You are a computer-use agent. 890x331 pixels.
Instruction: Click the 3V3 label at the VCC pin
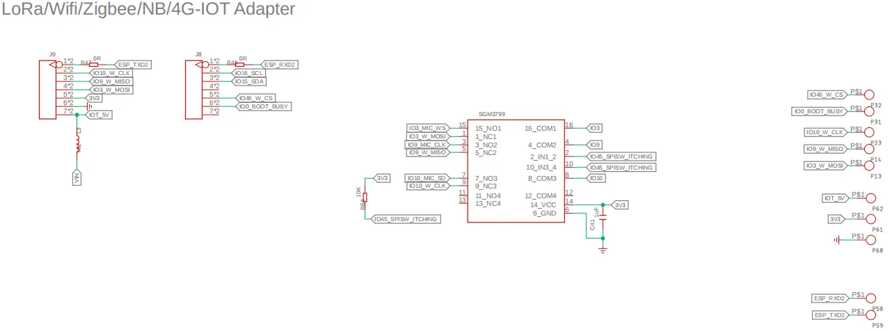click(620, 205)
